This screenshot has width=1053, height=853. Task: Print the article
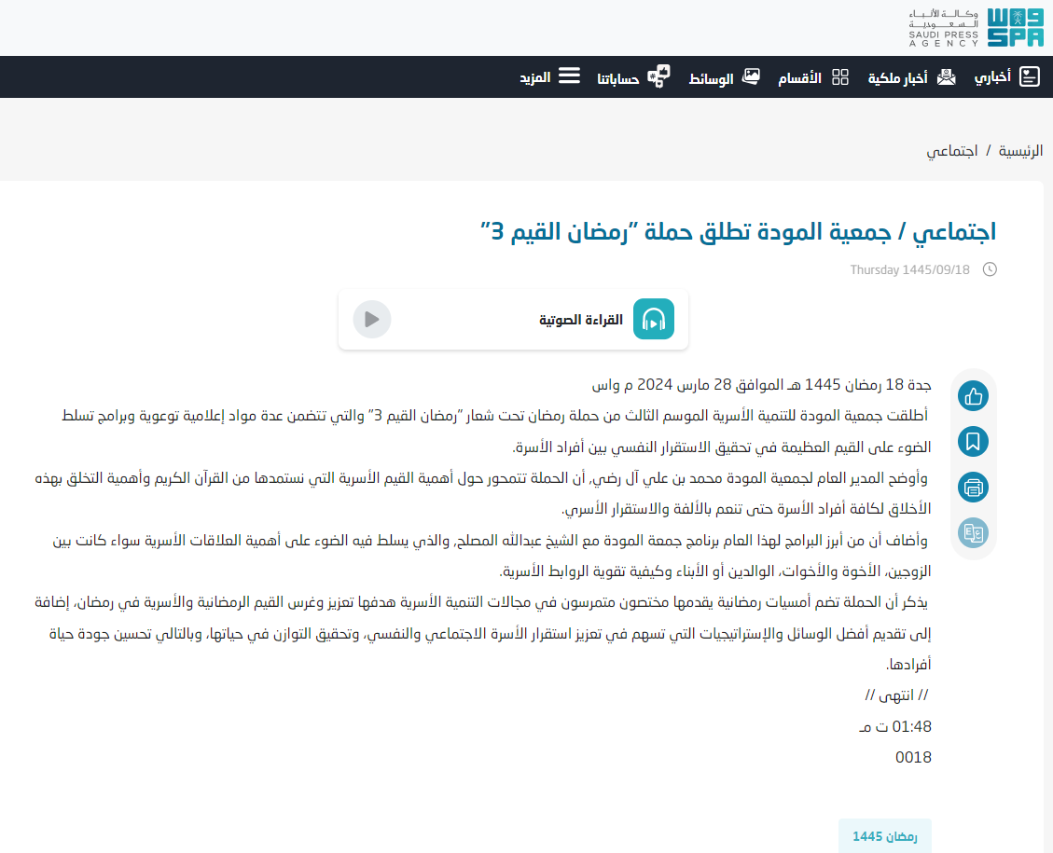tap(973, 488)
